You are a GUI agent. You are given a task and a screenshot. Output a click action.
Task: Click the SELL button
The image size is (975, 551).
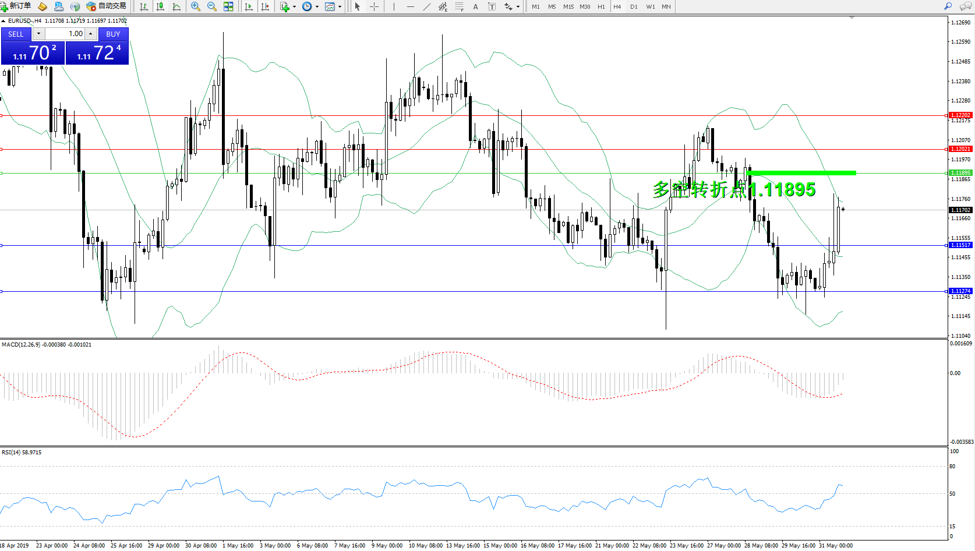click(16, 34)
